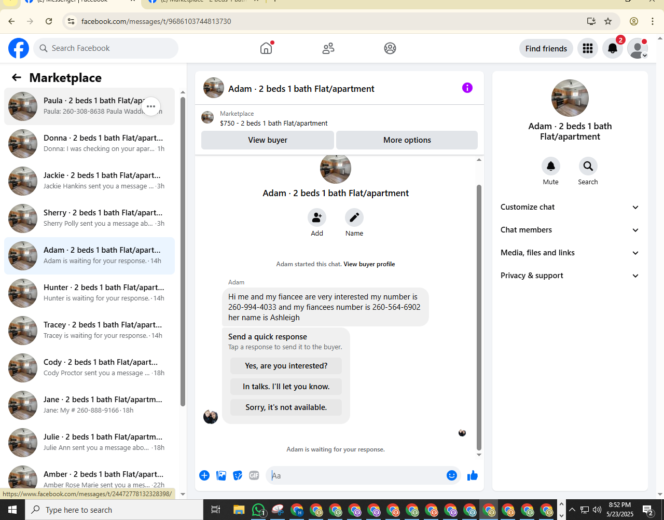Image resolution: width=664 pixels, height=520 pixels.
Task: Send quick response 'Sorry, it's not available.'
Action: (286, 407)
